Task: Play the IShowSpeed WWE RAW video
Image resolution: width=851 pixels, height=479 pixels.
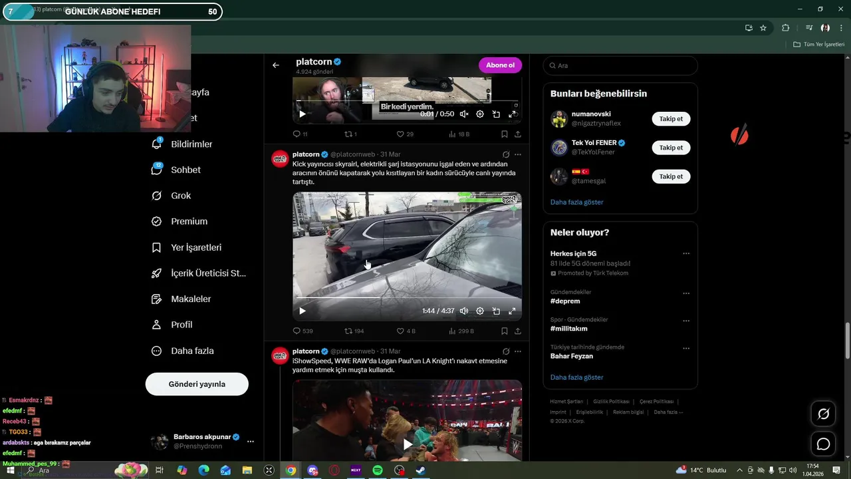Action: click(408, 444)
